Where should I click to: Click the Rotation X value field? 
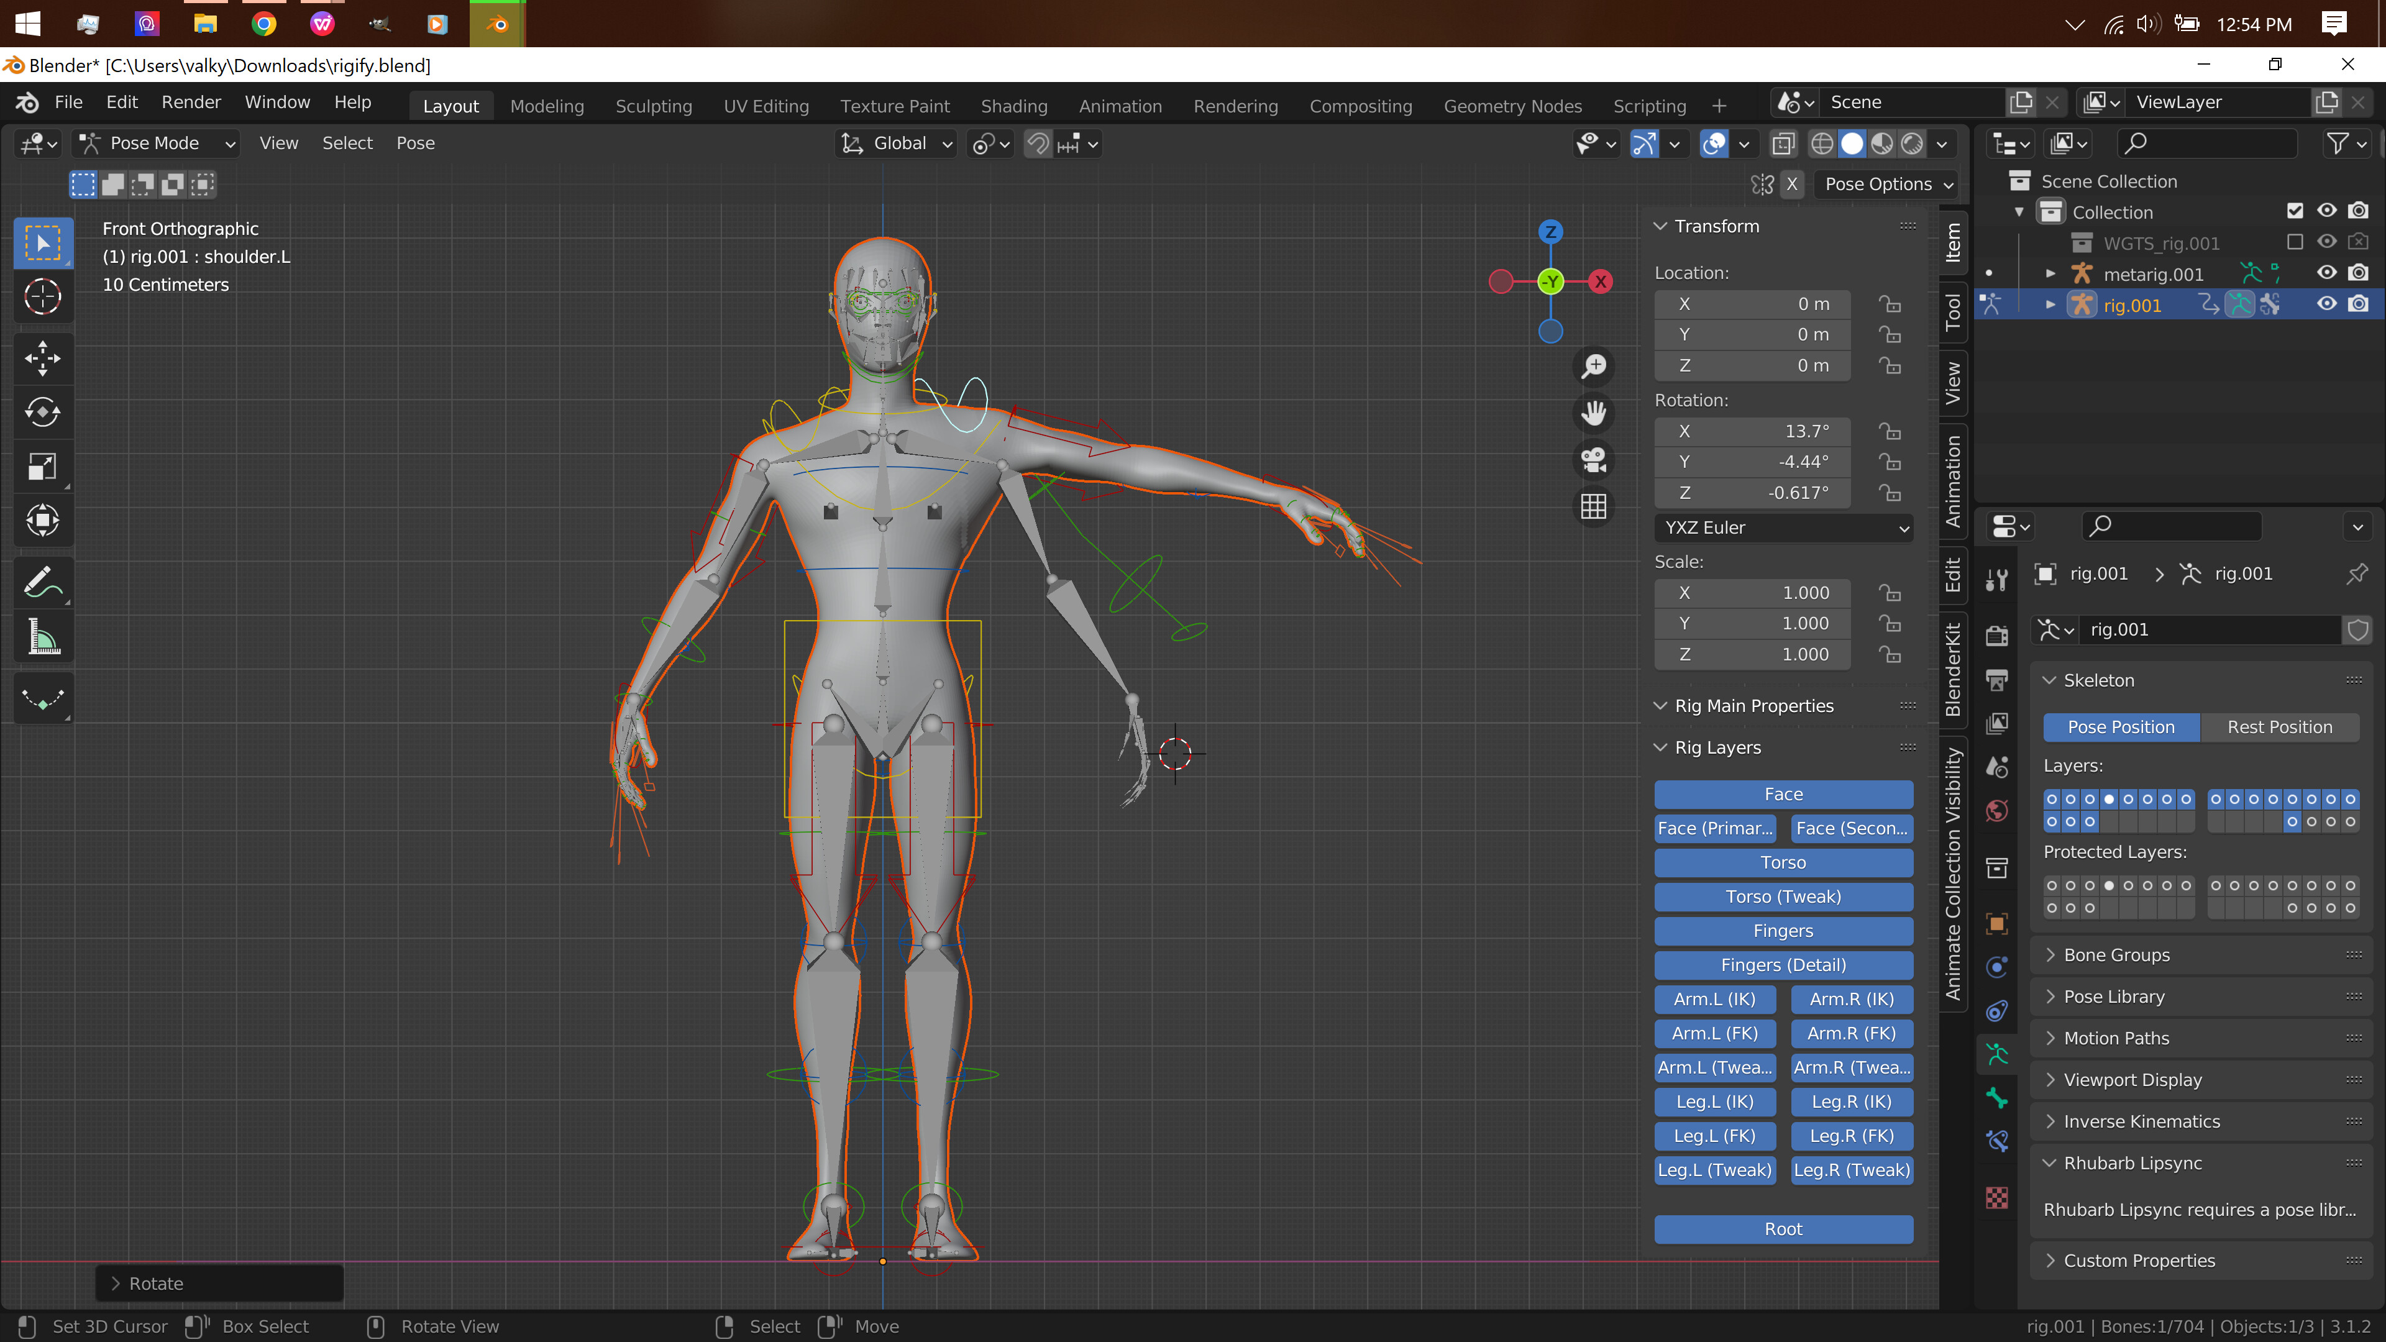[1752, 432]
